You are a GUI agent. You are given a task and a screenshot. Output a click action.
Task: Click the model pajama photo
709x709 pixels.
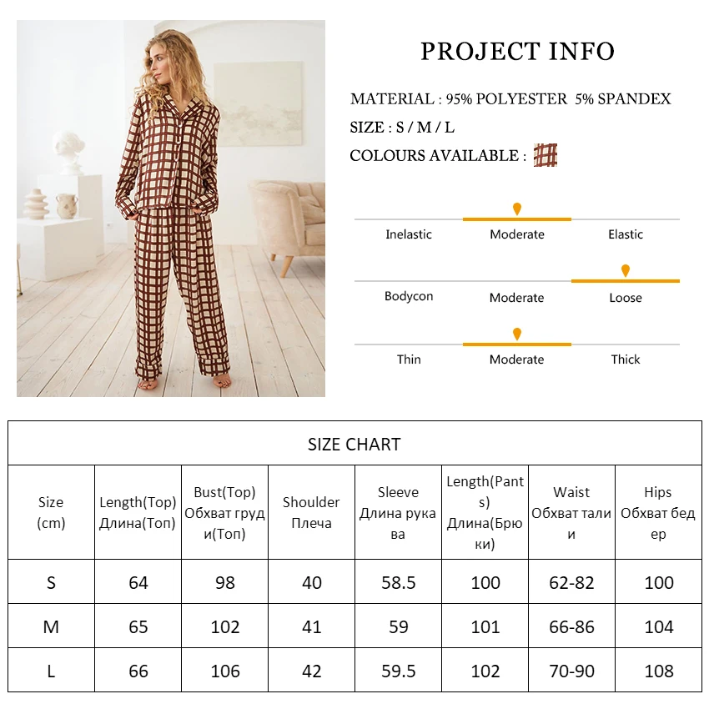pos(171,209)
